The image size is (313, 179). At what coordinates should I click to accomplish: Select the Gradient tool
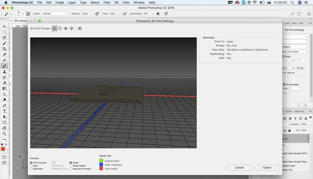pos(4,89)
